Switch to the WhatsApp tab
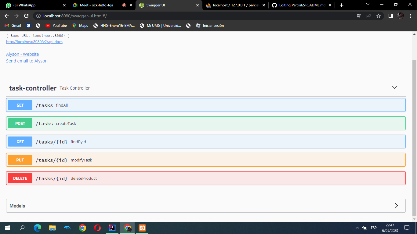Image resolution: width=417 pixels, height=234 pixels. click(x=36, y=5)
